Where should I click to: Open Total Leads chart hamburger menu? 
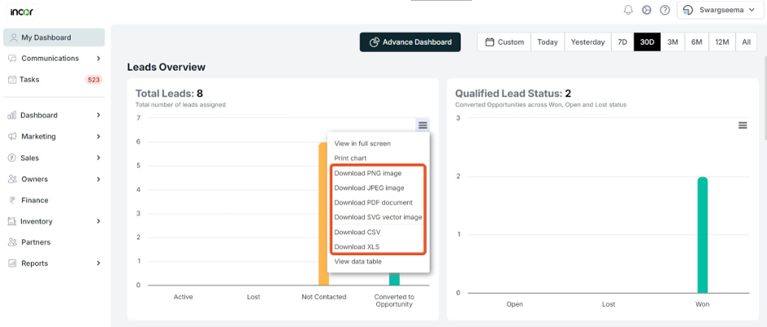click(423, 126)
